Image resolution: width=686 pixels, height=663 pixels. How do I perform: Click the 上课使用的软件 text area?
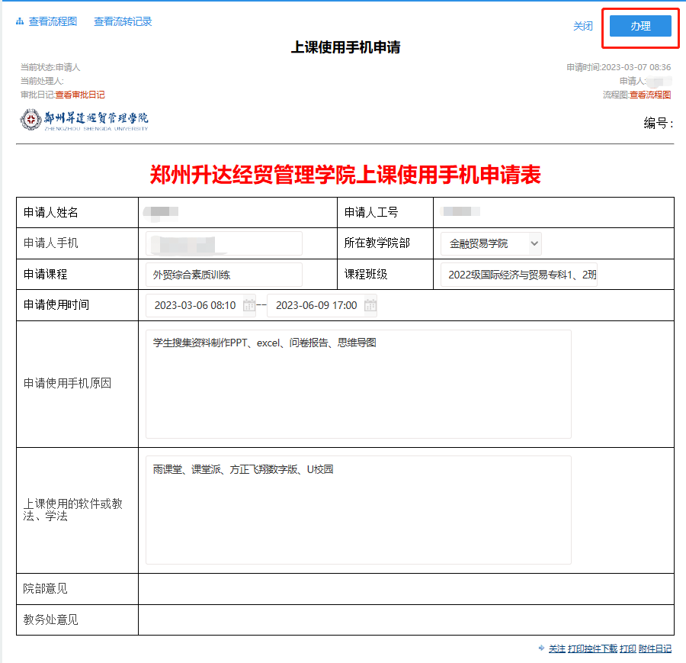[x=358, y=510]
